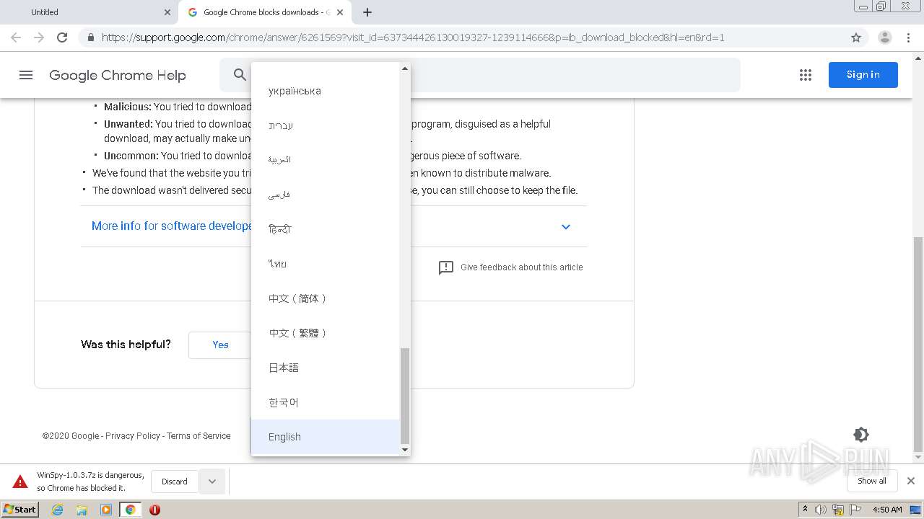Click the address bar URL
Viewport: 924px width, 519px height.
[413, 37]
